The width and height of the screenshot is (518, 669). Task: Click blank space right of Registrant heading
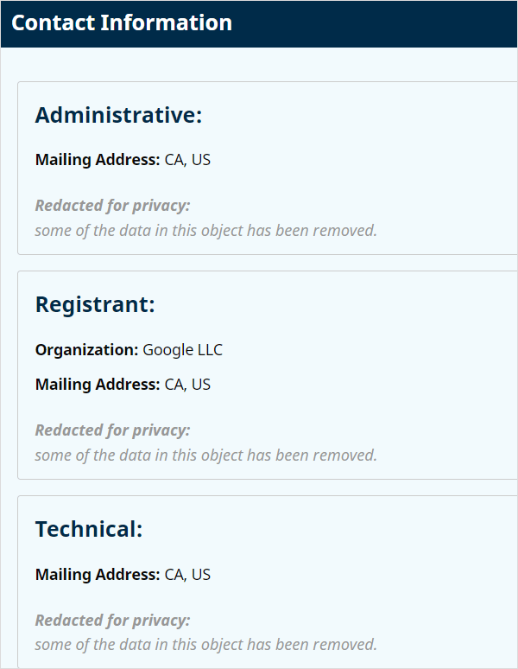point(345,305)
